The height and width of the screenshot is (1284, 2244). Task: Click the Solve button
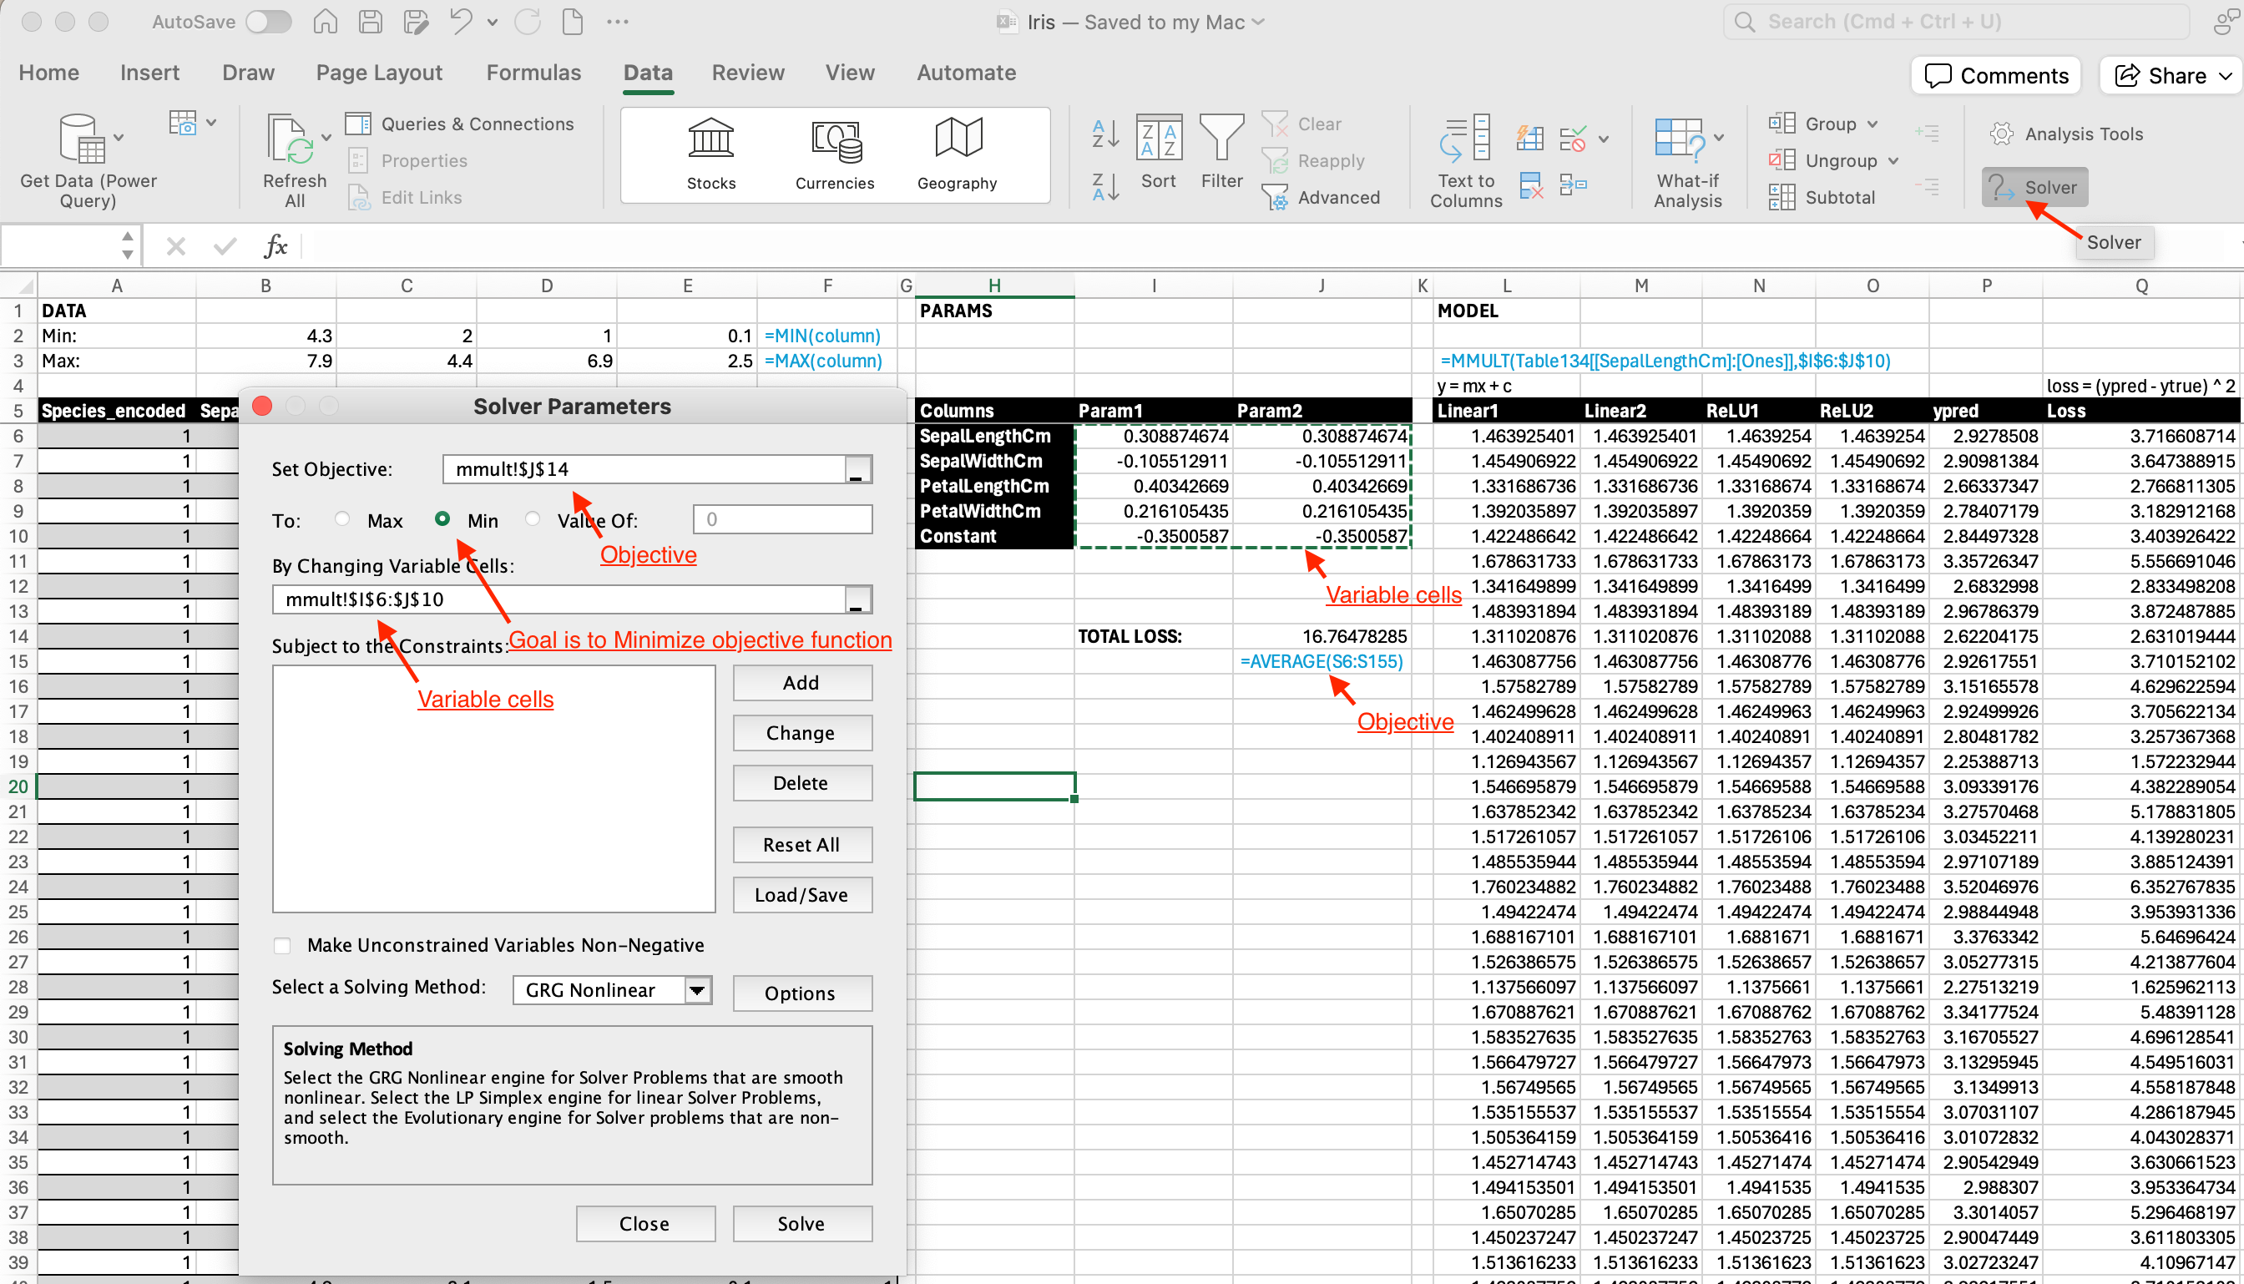pyautogui.click(x=801, y=1223)
